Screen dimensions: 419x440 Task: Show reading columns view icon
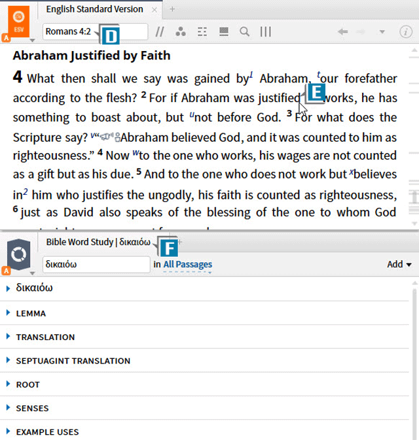click(266, 32)
